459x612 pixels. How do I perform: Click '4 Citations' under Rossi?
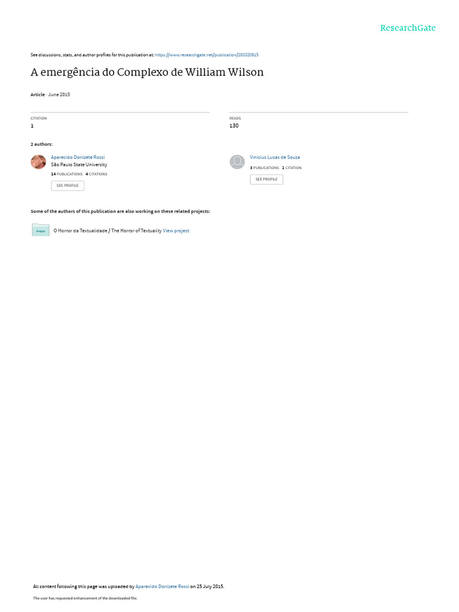(x=96, y=174)
